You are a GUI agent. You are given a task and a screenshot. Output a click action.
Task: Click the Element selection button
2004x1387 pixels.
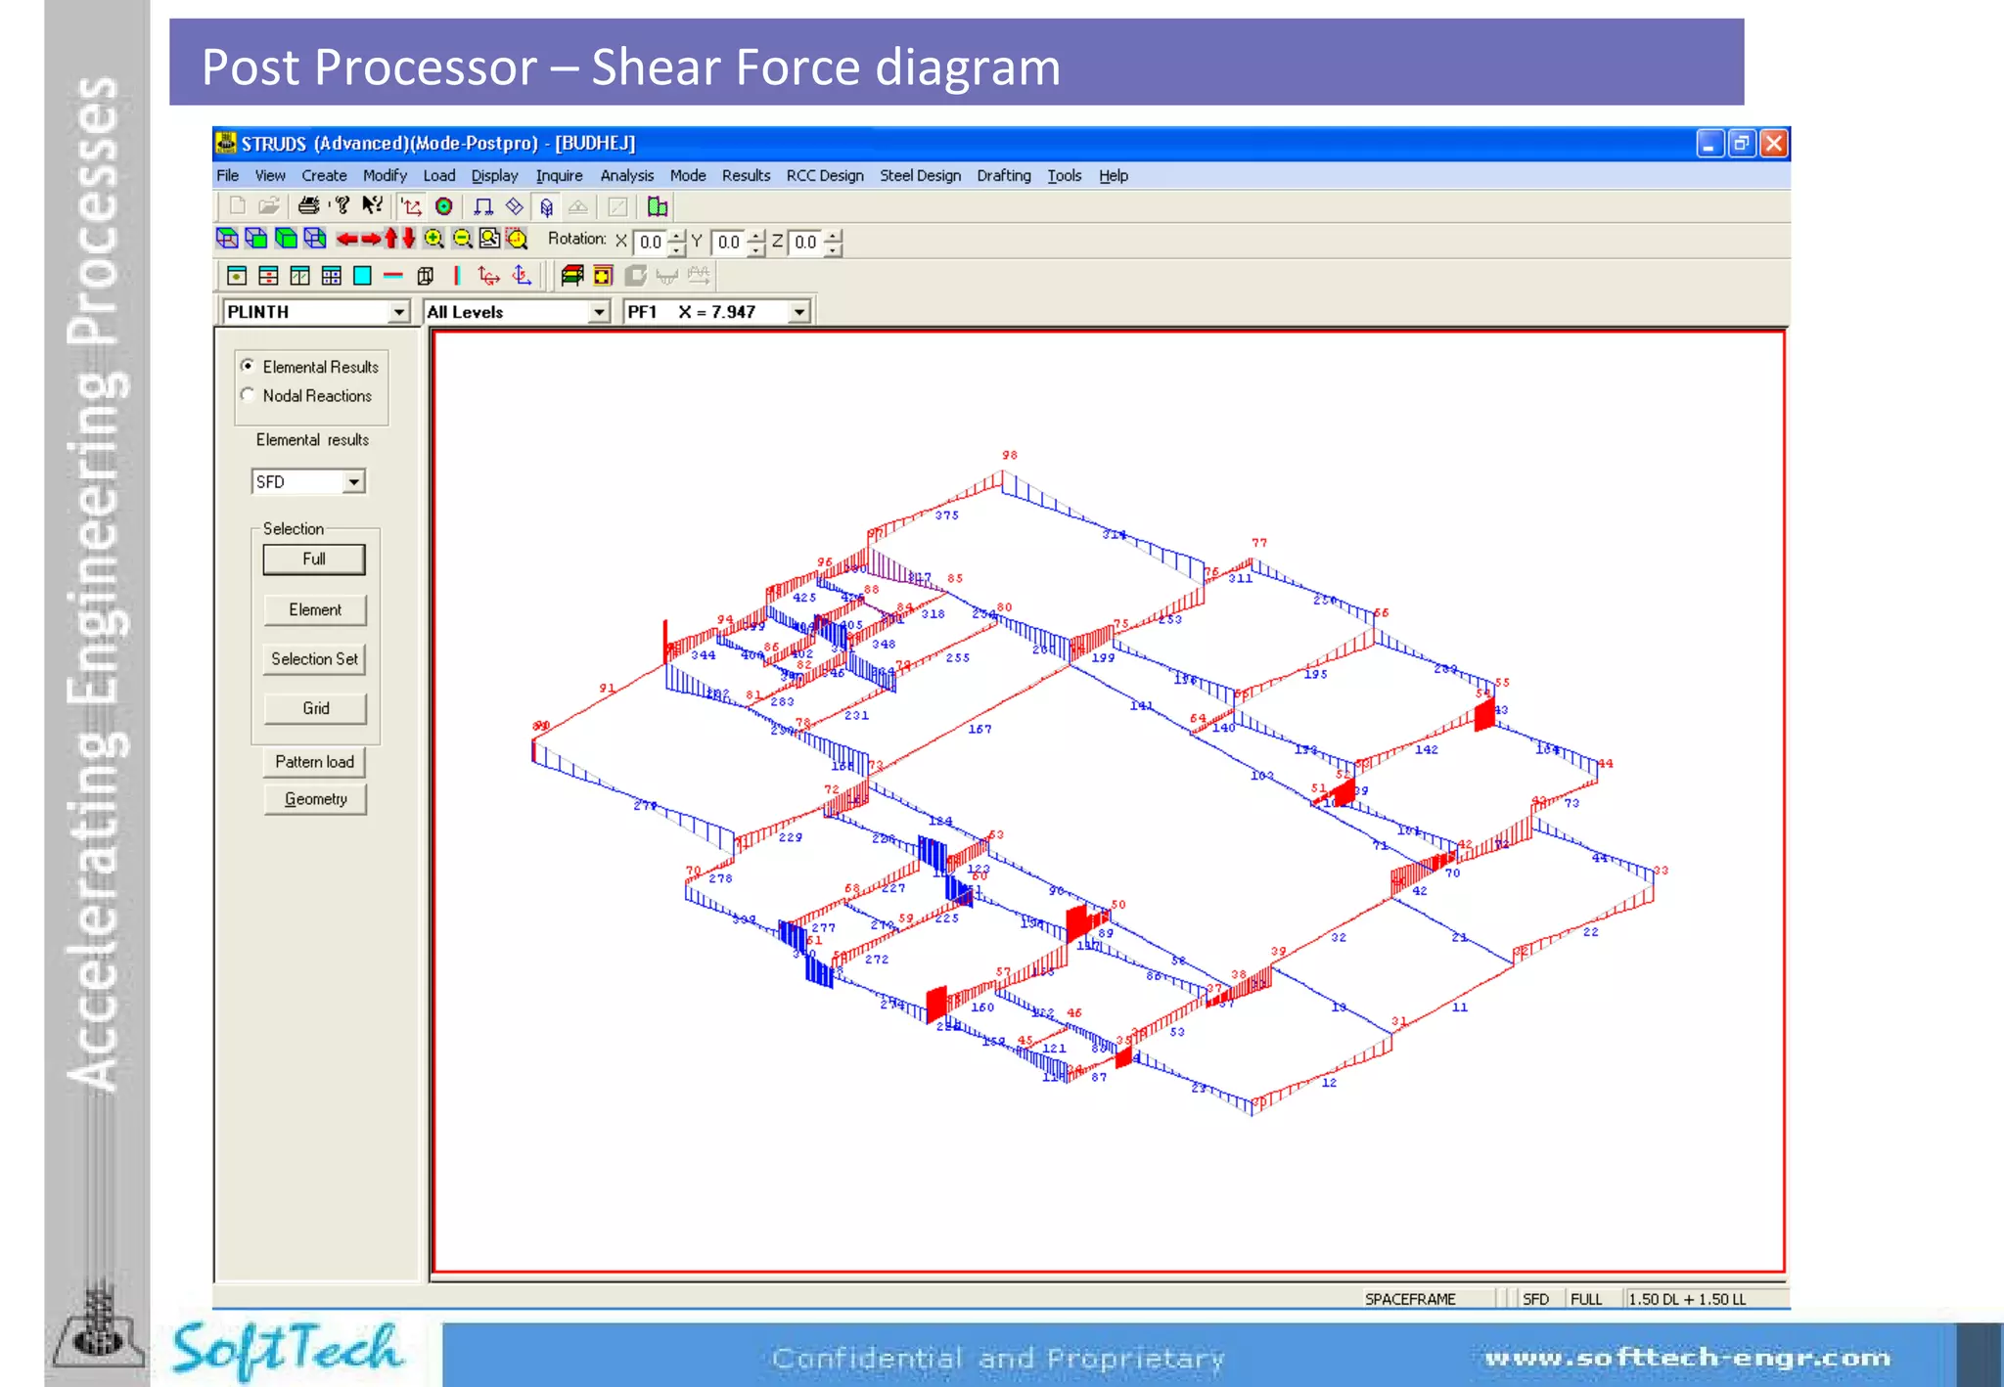click(315, 609)
